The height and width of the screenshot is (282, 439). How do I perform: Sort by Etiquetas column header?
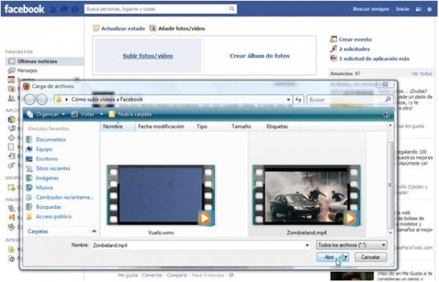coord(281,126)
